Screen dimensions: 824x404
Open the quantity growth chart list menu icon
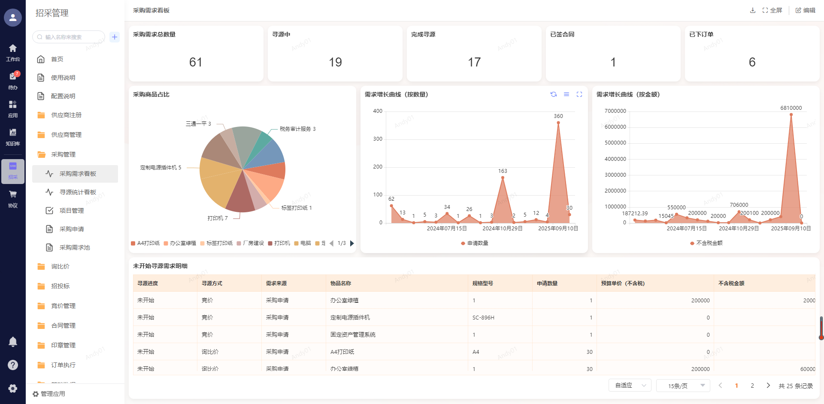point(566,94)
